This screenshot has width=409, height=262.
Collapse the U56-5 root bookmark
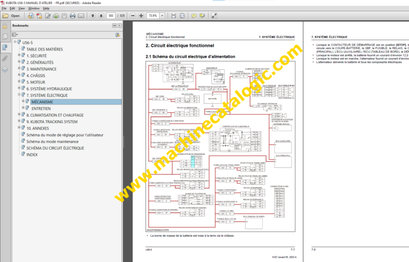click(x=15, y=42)
